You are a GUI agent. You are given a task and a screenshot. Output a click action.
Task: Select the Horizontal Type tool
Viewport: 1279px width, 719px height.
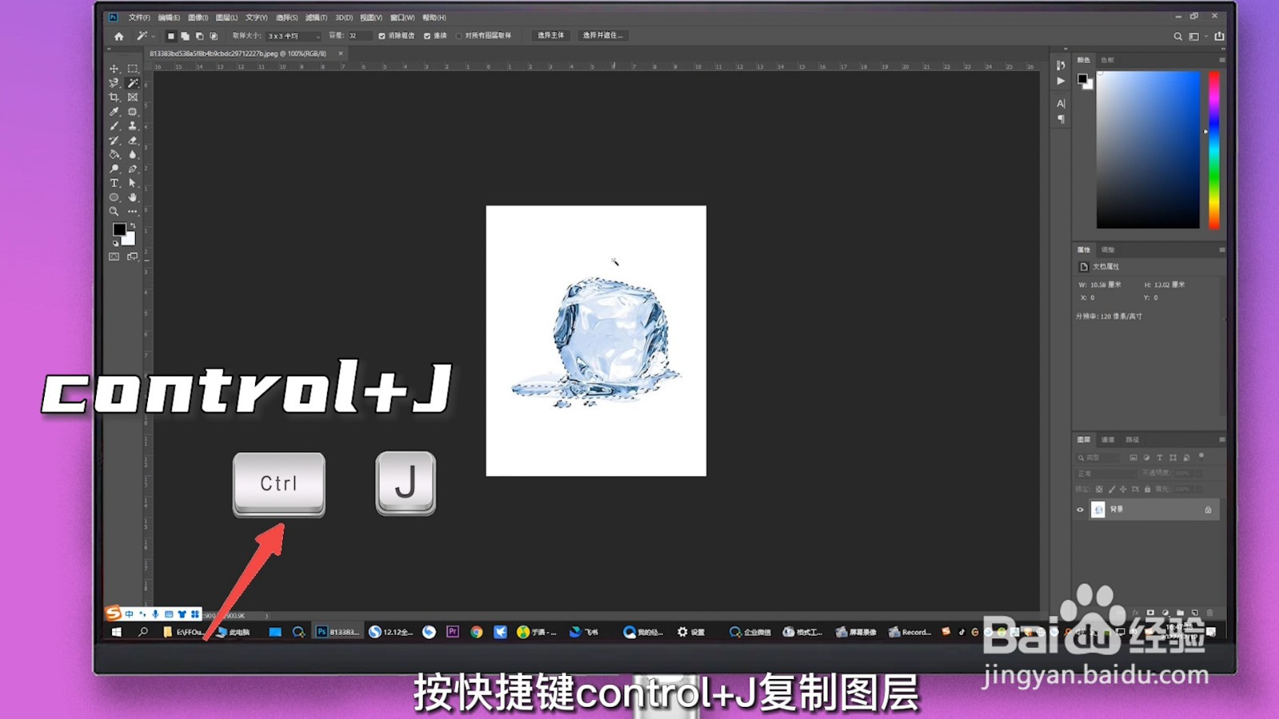point(114,182)
